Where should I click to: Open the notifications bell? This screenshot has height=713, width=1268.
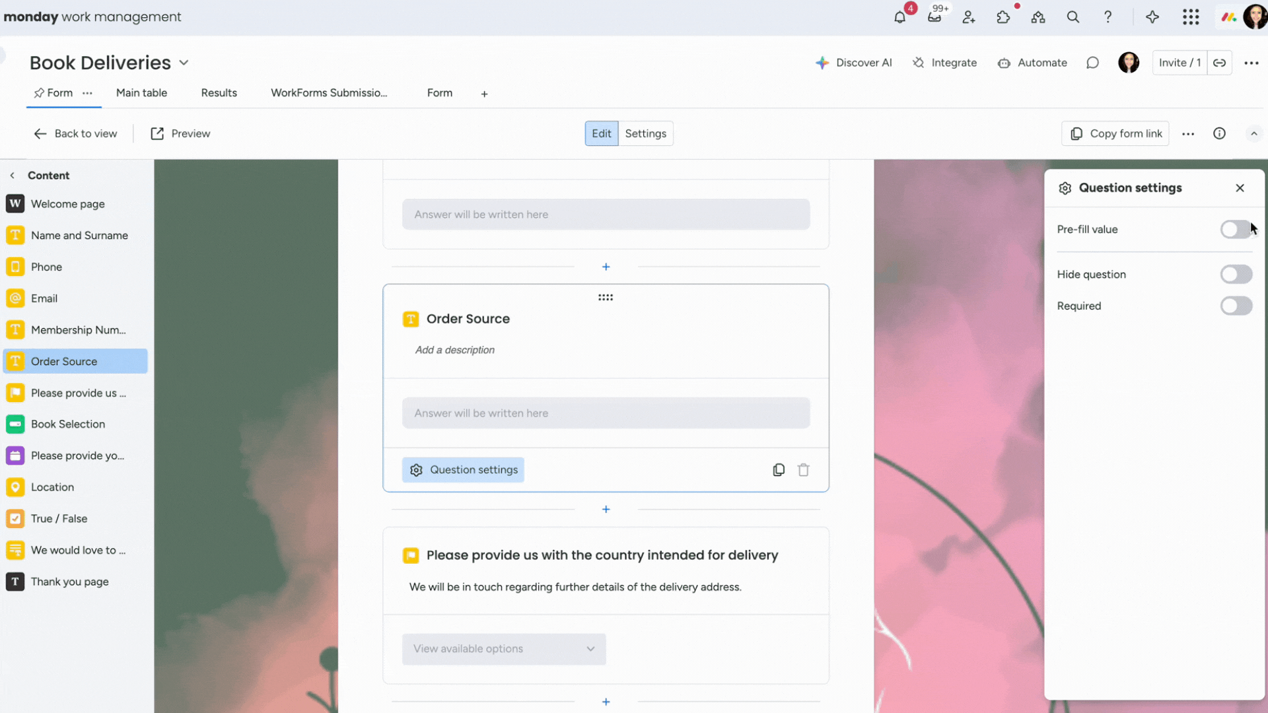click(899, 17)
